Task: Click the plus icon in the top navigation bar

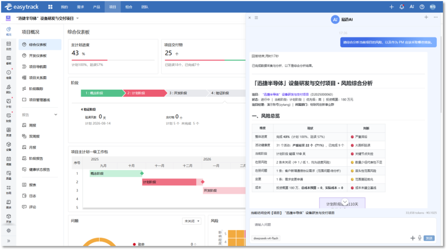Action: (392, 7)
